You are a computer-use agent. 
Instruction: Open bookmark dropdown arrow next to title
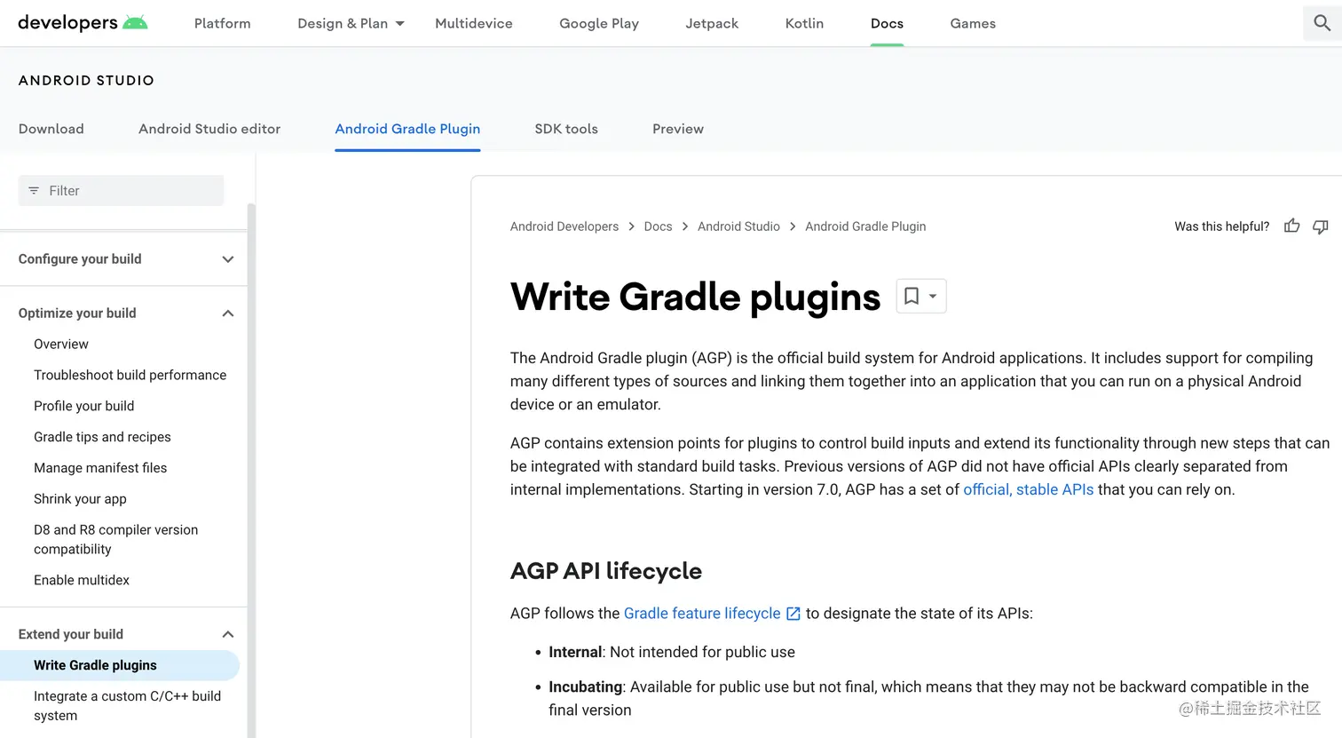(933, 296)
